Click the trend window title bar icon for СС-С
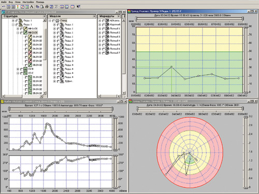Viewport: 259px width, 194px height. [x=129, y=11]
